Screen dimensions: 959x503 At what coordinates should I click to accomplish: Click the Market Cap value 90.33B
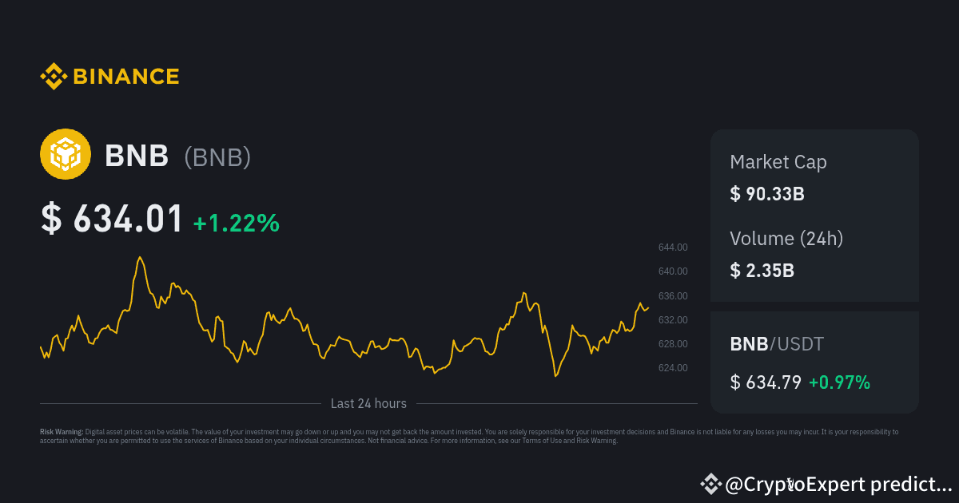pos(767,193)
